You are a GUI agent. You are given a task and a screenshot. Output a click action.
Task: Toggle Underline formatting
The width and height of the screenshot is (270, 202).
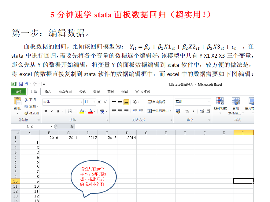point(58,111)
